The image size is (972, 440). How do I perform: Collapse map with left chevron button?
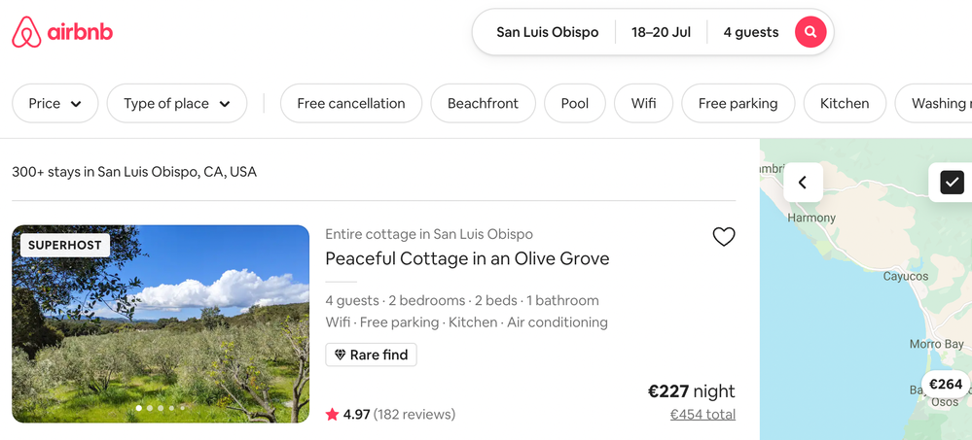(x=803, y=183)
